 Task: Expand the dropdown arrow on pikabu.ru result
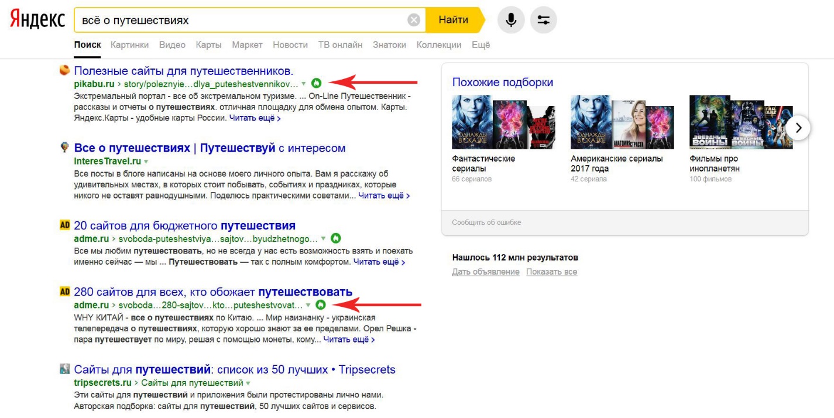click(304, 84)
